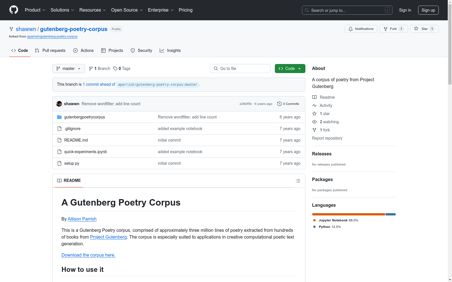Open the shawwn owner profile link
This screenshot has width=452, height=282.
(26, 29)
